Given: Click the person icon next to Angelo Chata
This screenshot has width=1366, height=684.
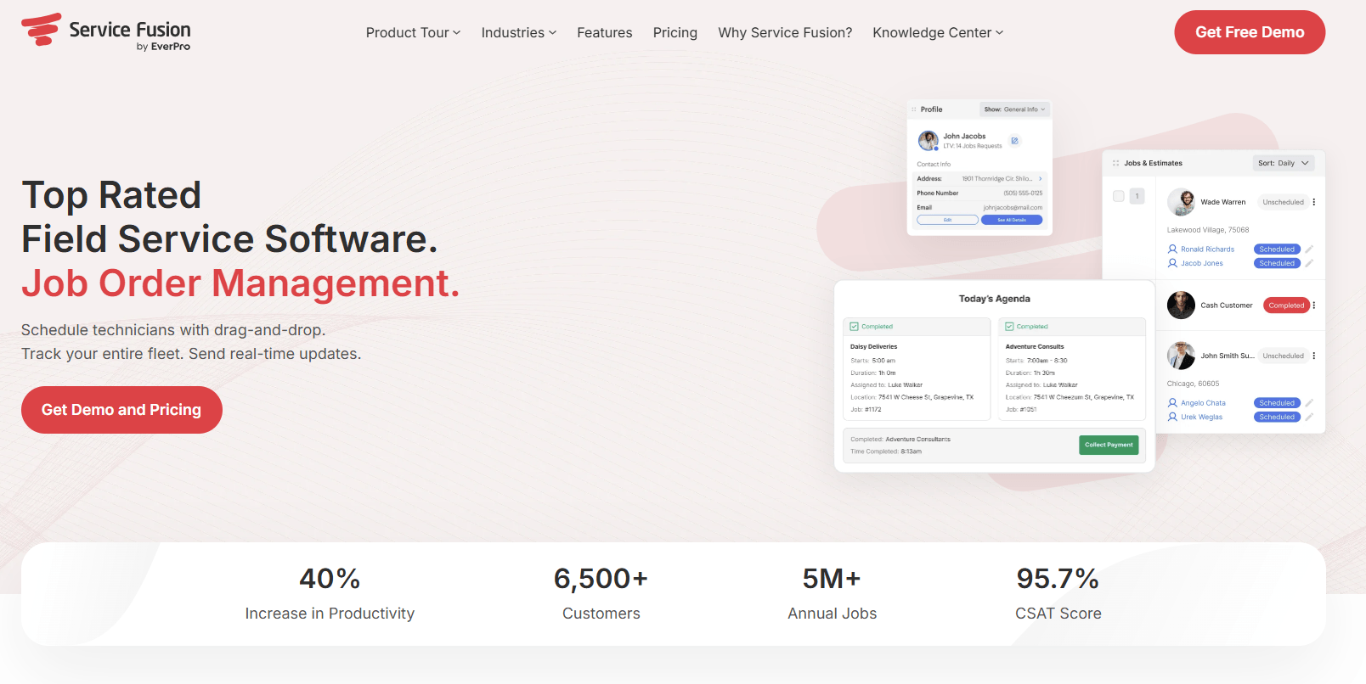Looking at the screenshot, I should click(x=1172, y=403).
